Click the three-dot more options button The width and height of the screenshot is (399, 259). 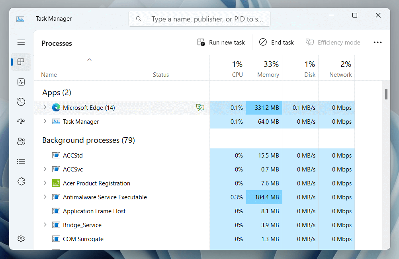point(377,43)
